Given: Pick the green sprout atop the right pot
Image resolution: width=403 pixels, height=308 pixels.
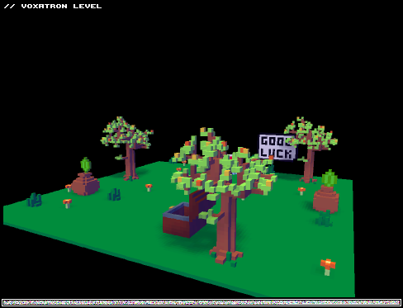Looking at the screenshot, I should point(330,178).
